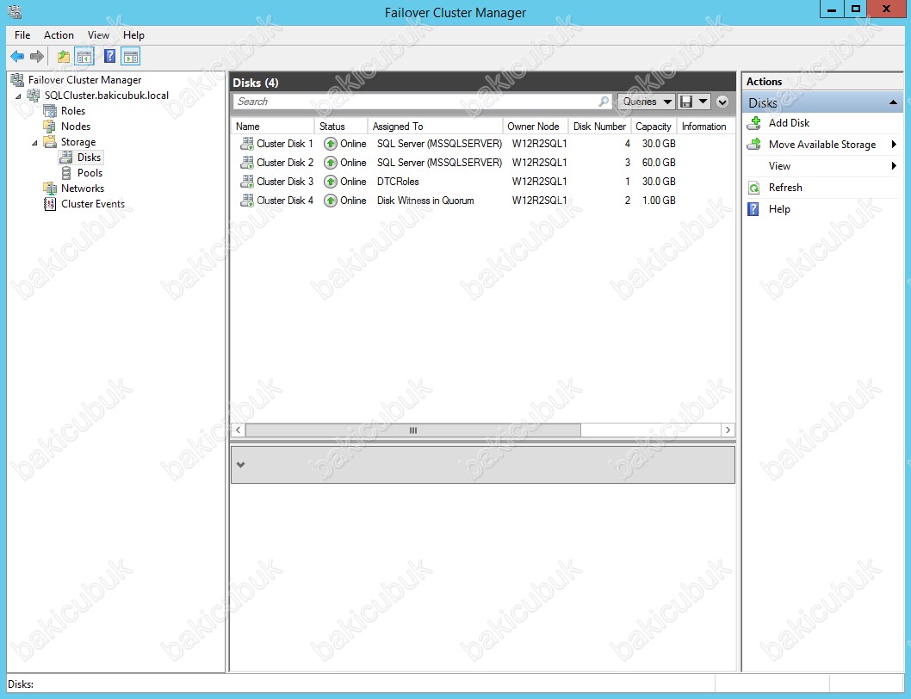Click the Help icon in Actions pane
Viewport: 911px width, 699px height.
(x=753, y=209)
